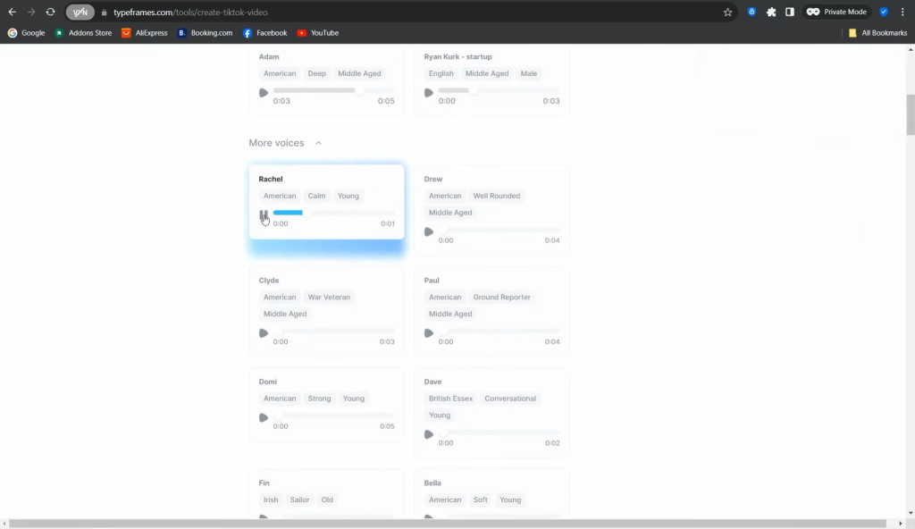
Task: Select the Drew voice card name
Action: point(433,180)
